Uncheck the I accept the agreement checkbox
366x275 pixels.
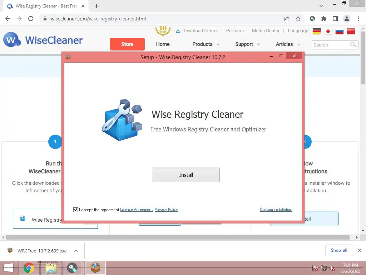pyautogui.click(x=75, y=209)
